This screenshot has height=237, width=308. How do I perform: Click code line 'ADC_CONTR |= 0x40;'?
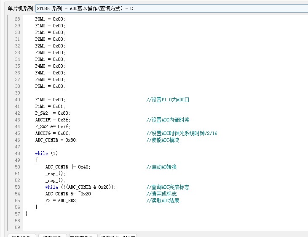pos(68,167)
